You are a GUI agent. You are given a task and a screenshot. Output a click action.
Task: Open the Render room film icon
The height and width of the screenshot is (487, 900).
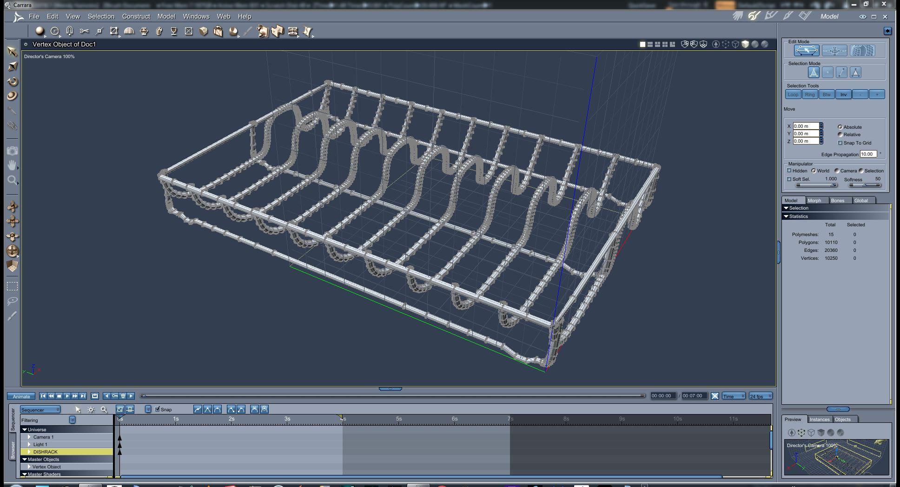point(805,16)
